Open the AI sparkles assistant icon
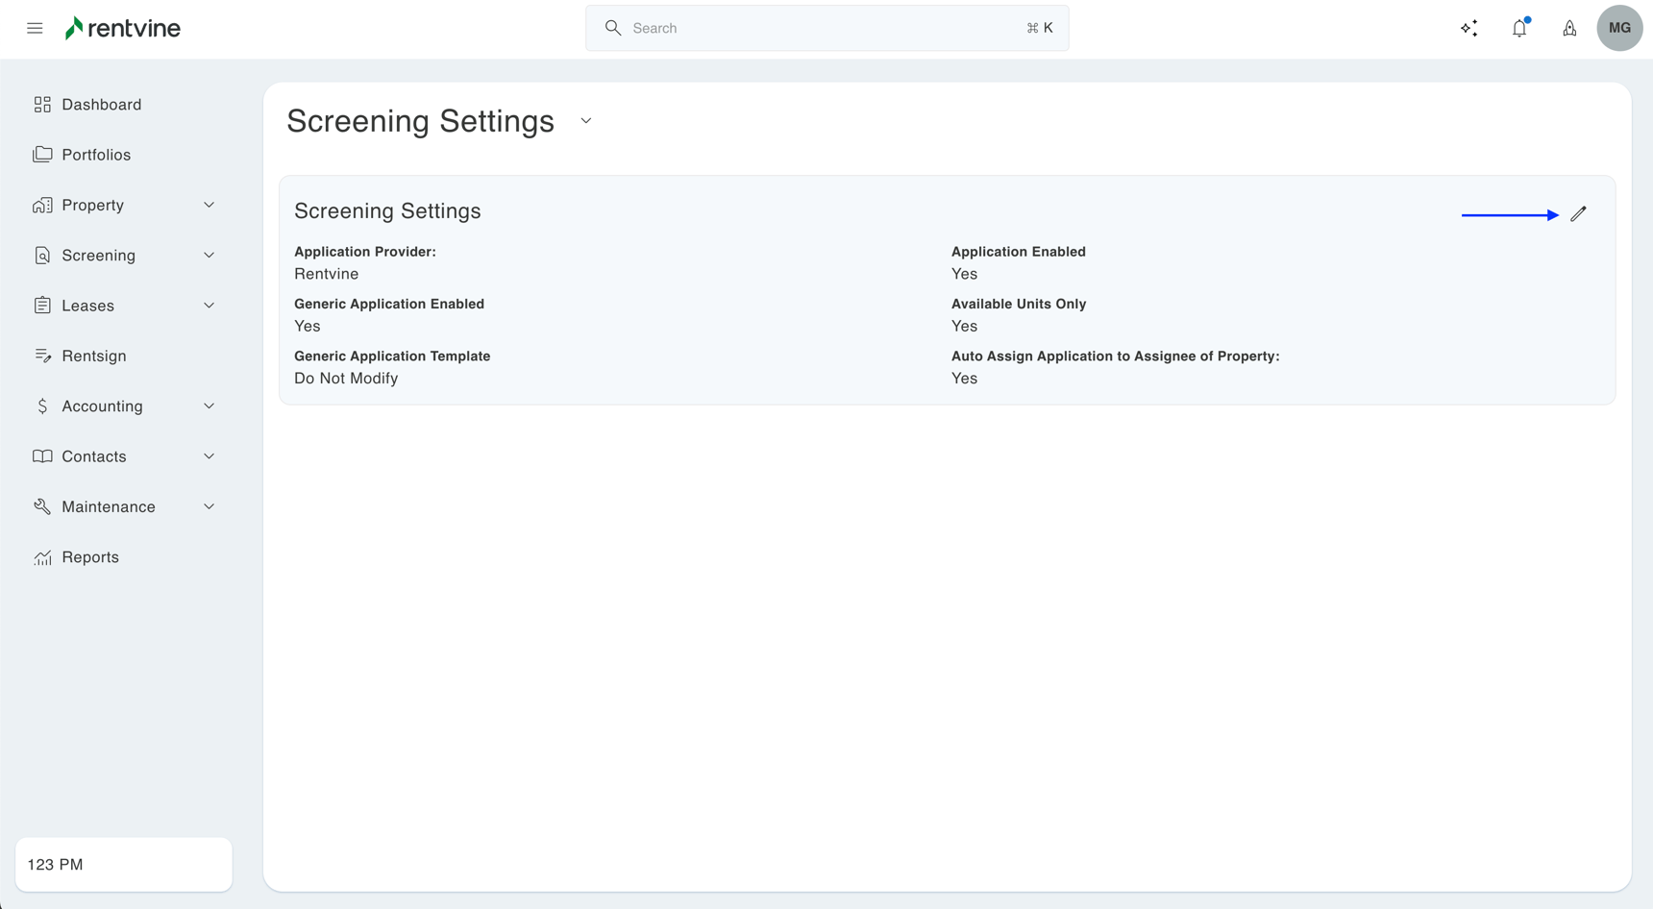This screenshot has height=909, width=1653. point(1468,28)
